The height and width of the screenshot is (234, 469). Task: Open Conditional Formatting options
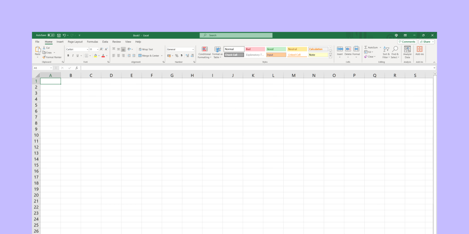pyautogui.click(x=204, y=52)
